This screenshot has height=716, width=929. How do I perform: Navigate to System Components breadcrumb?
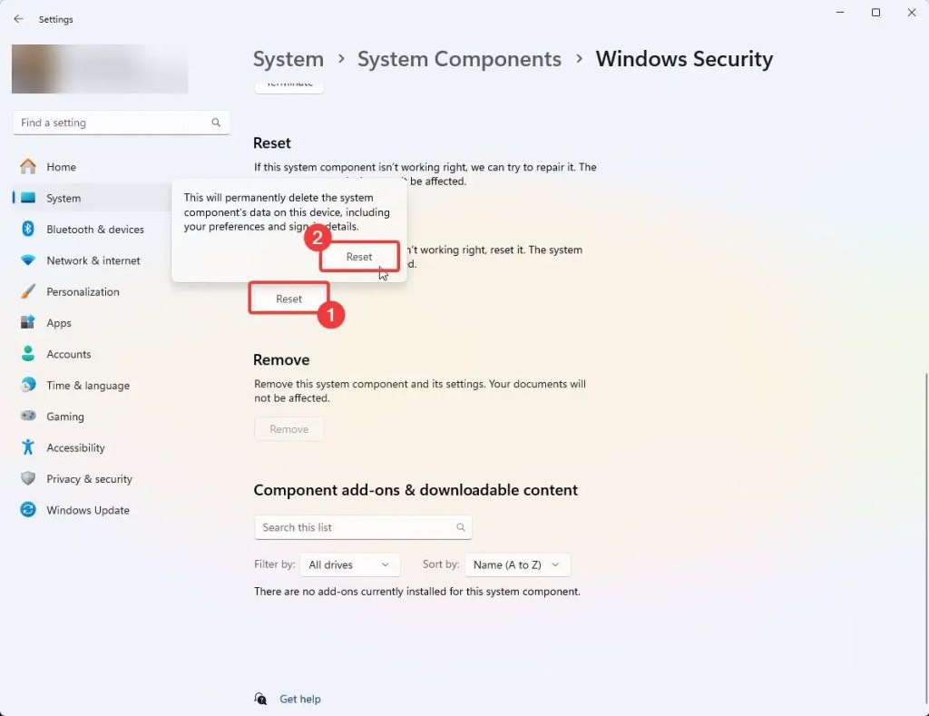459,59
